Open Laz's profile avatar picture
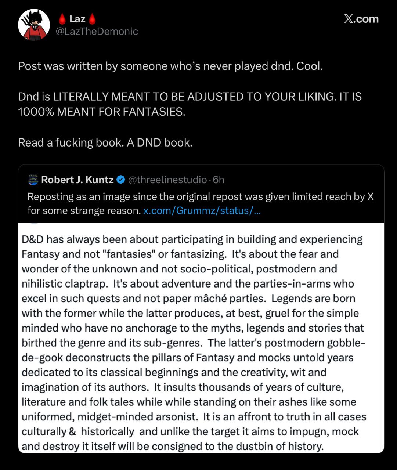The width and height of the screenshot is (397, 470). point(34,25)
